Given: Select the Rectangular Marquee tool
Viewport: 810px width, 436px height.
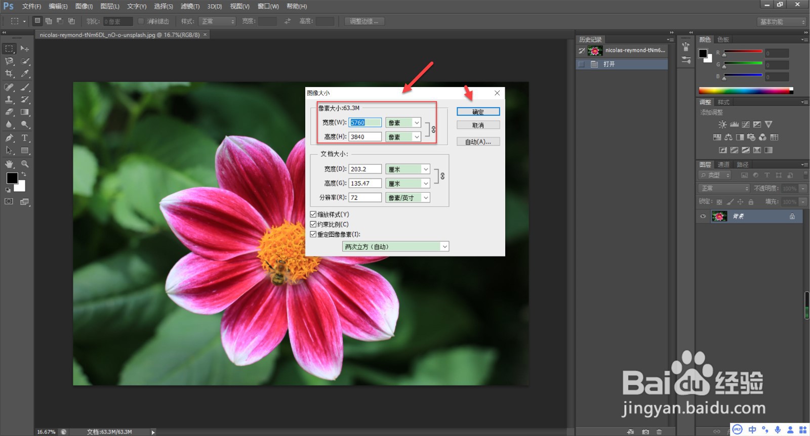Looking at the screenshot, I should point(9,49).
